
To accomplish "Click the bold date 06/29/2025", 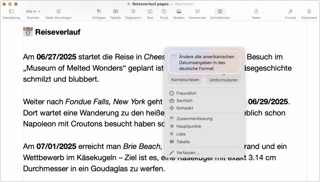I will tap(268, 102).
